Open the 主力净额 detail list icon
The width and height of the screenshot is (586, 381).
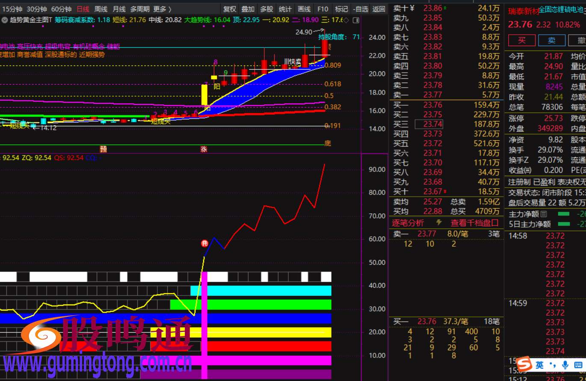pyautogui.click(x=544, y=214)
